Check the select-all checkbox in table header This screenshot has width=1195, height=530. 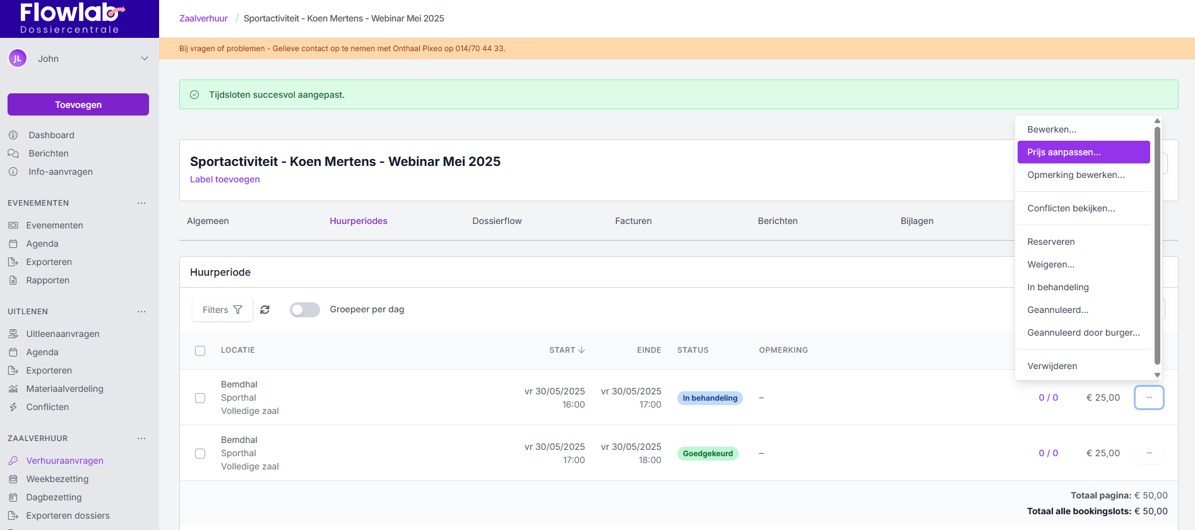click(x=200, y=351)
